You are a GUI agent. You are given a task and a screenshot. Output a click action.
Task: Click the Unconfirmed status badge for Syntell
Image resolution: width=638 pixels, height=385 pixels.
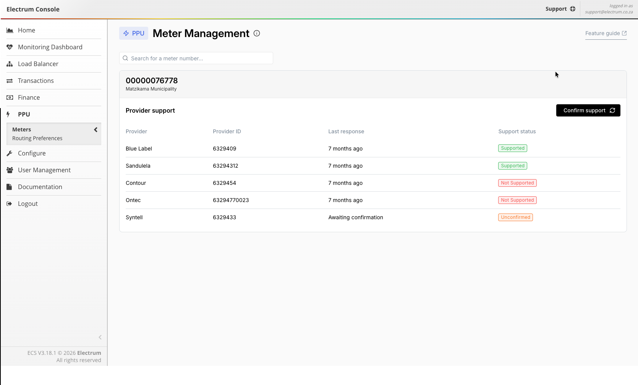(x=515, y=217)
